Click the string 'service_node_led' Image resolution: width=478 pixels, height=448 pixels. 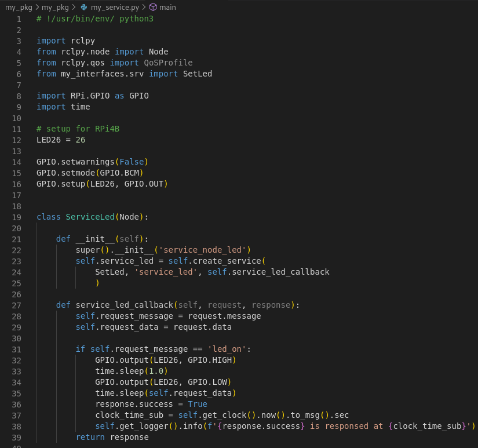[x=202, y=250]
